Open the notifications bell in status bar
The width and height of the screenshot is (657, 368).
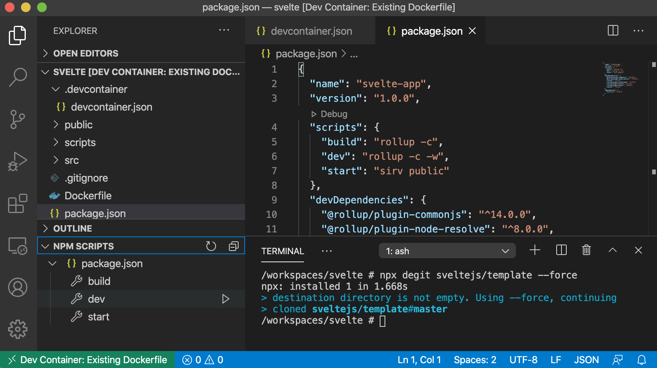point(642,360)
